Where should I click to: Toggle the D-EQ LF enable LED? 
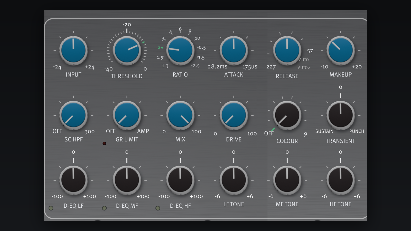tap(51, 208)
